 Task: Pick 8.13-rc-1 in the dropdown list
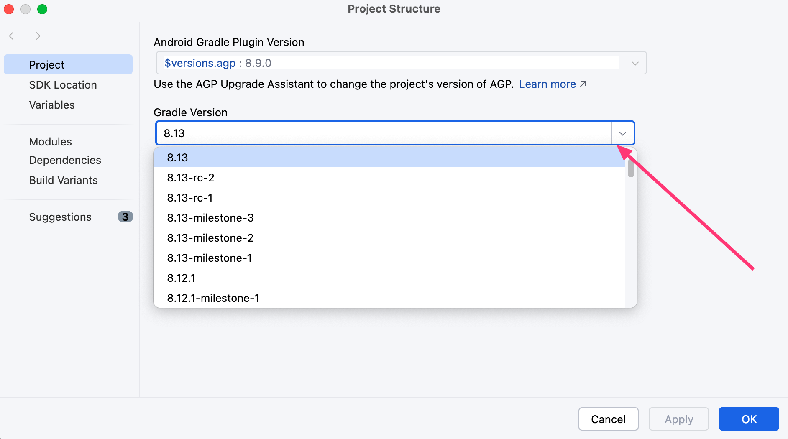[190, 198]
